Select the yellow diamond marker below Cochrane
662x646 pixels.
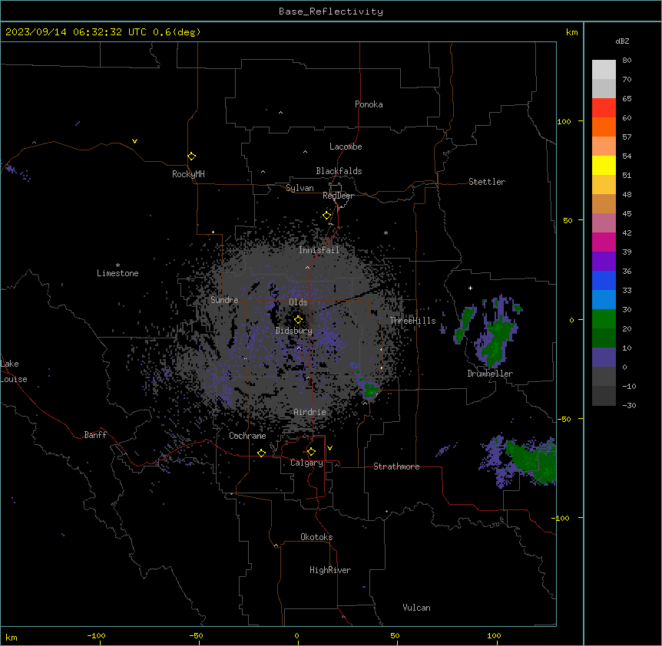coord(262,453)
